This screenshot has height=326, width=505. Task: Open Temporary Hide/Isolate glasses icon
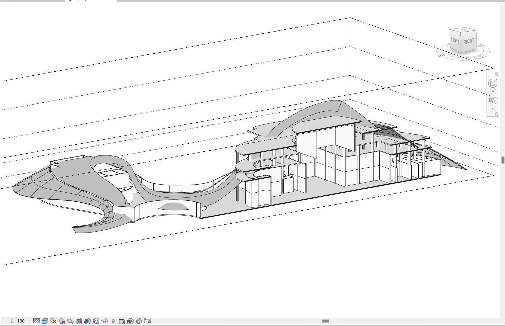pos(105,321)
